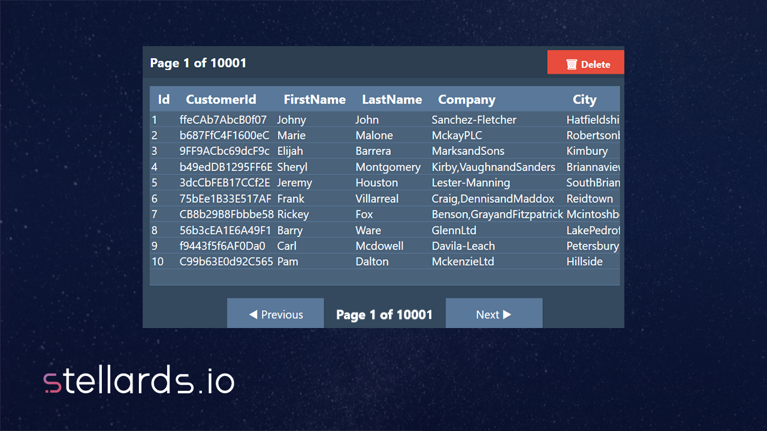Click the Davila-Leach company cell
This screenshot has width=767, height=431.
(x=463, y=246)
